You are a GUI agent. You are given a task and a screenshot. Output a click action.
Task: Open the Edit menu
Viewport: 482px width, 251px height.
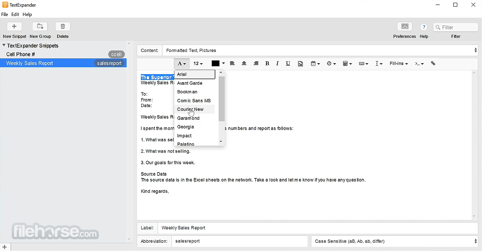coord(15,14)
